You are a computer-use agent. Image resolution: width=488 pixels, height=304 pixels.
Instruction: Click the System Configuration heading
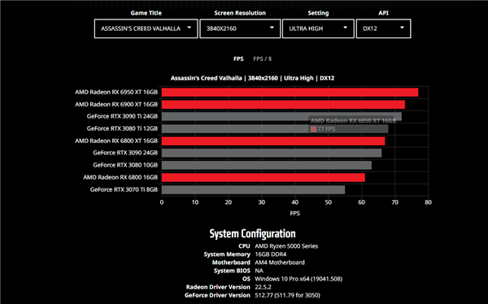pos(252,233)
